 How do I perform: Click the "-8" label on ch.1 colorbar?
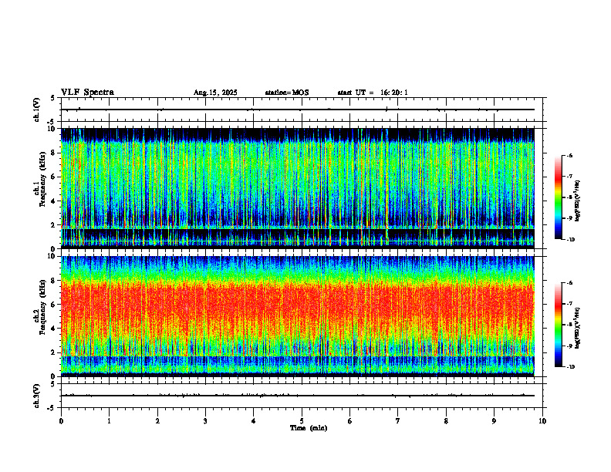569,197
